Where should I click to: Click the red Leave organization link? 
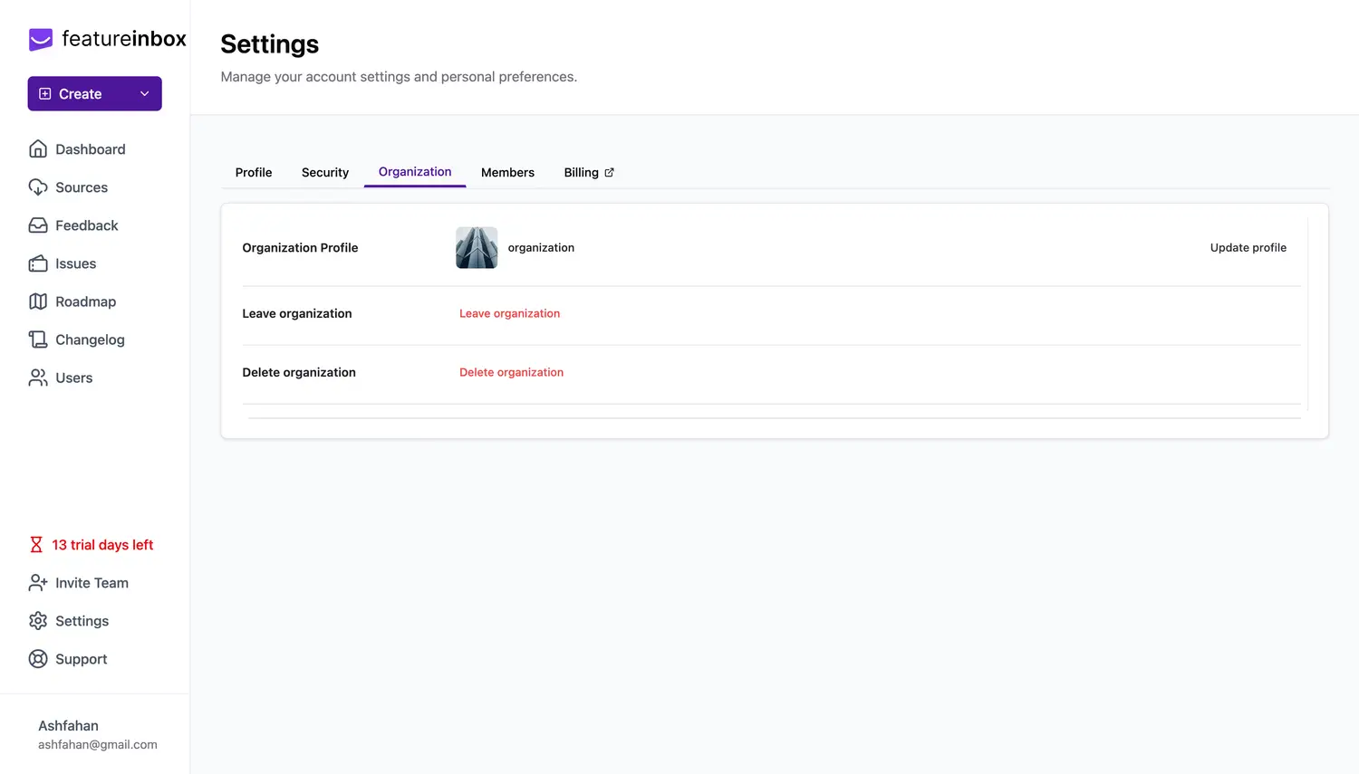[x=509, y=314]
